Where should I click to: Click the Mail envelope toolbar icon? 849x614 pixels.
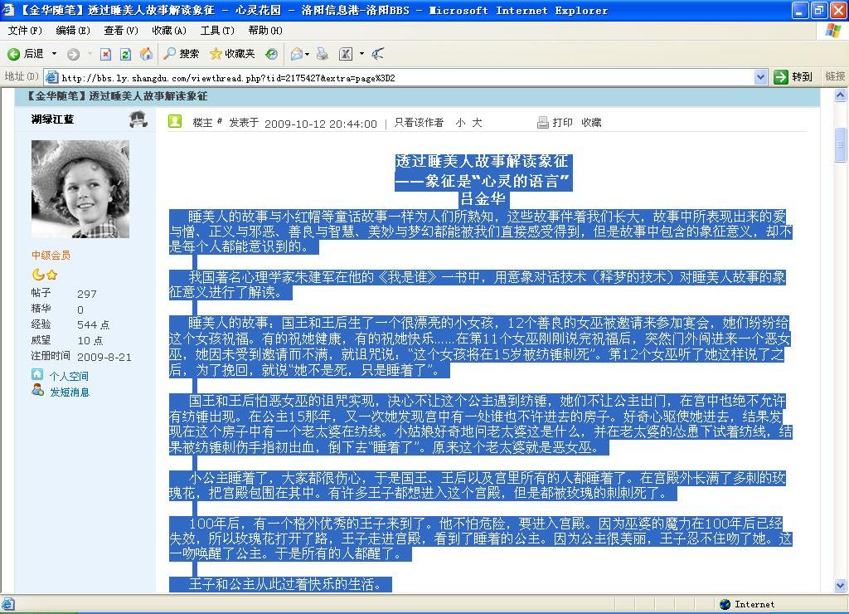tap(296, 54)
